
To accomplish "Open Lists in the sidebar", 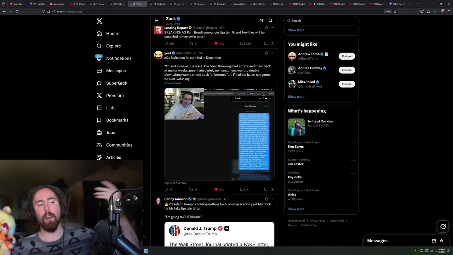I will coord(106,108).
